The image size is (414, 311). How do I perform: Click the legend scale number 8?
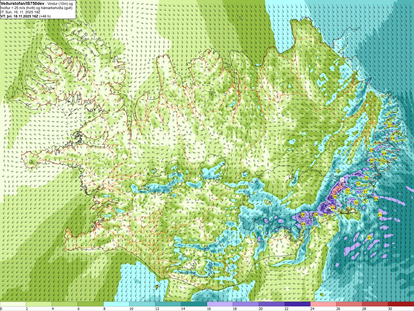pos(105,309)
